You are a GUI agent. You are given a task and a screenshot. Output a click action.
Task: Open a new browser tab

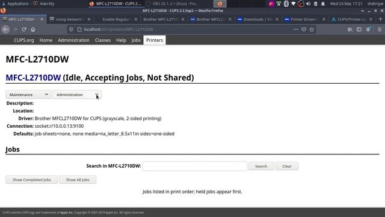point(380,19)
